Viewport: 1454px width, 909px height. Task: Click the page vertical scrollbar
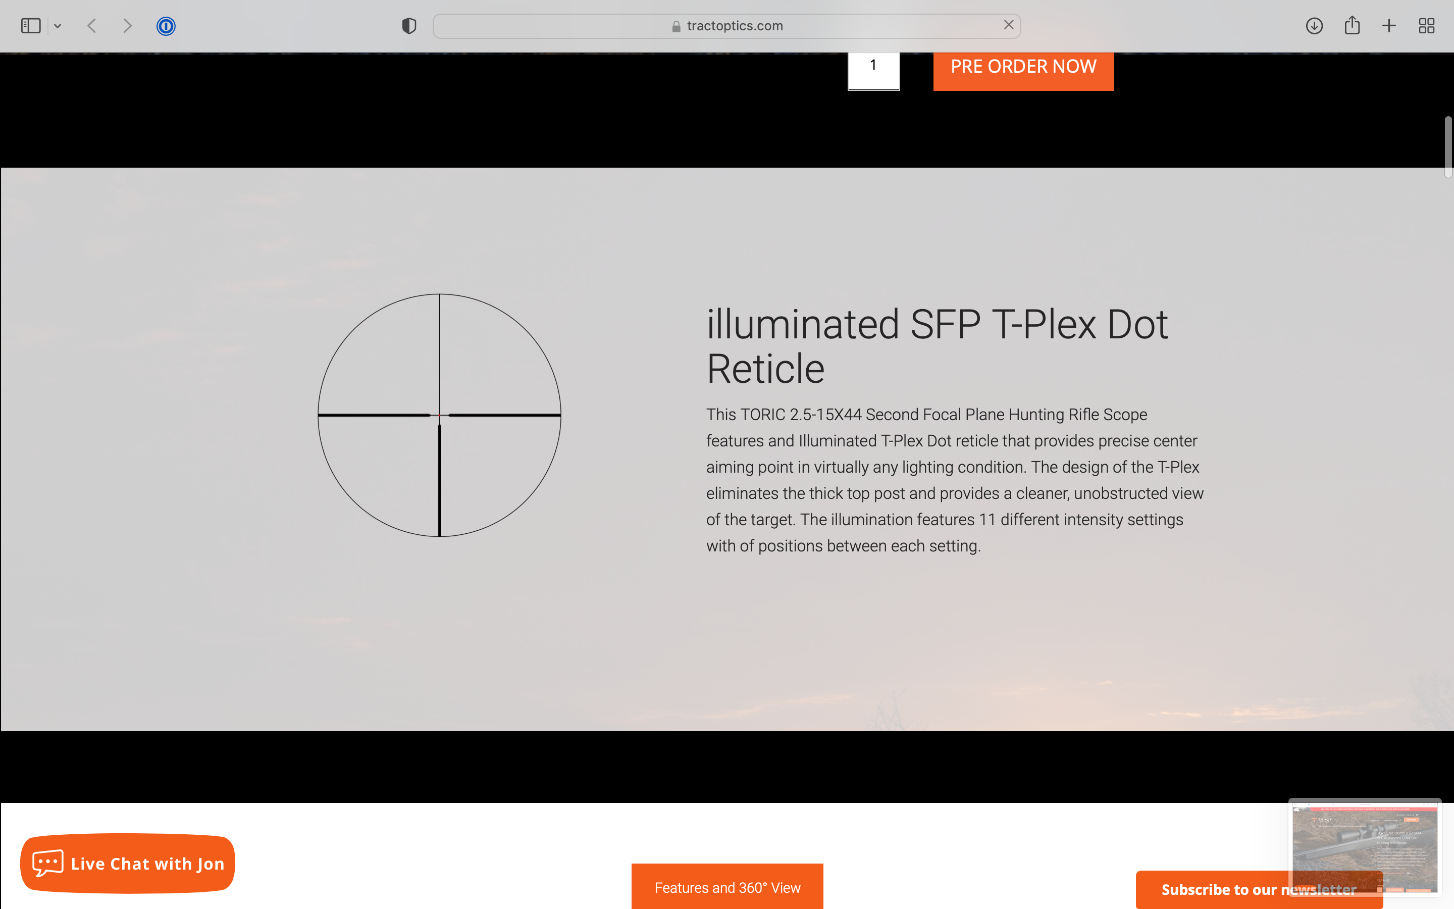[x=1448, y=147]
